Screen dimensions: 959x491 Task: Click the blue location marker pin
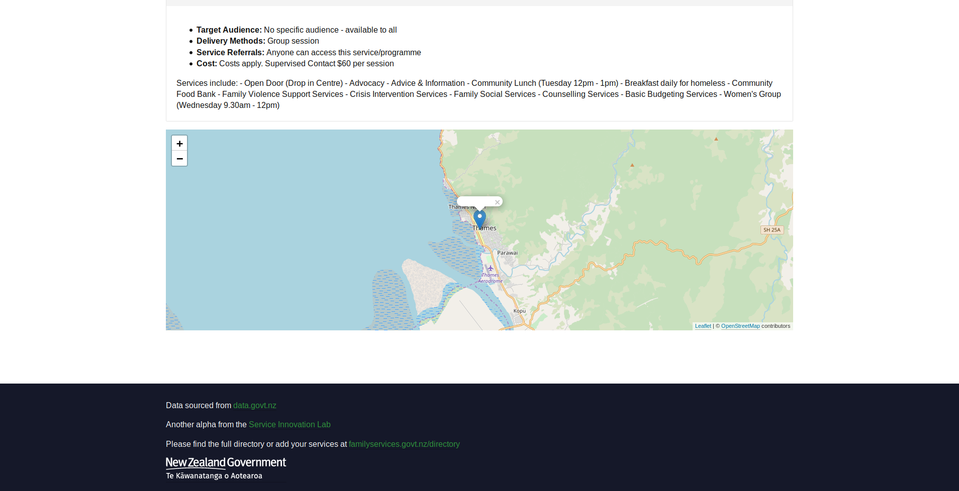click(x=479, y=219)
